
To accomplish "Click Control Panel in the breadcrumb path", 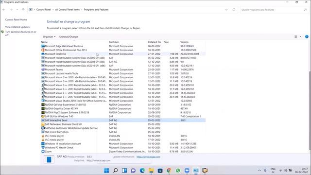I will (x=44, y=10).
